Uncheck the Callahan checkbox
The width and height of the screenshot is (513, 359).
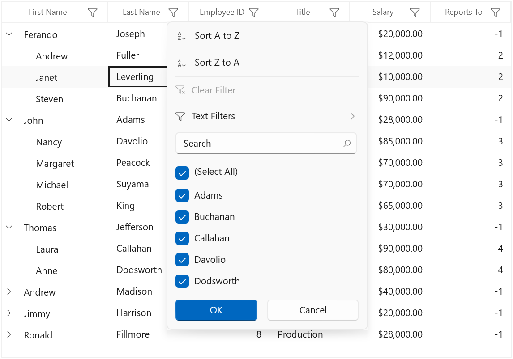coord(182,238)
